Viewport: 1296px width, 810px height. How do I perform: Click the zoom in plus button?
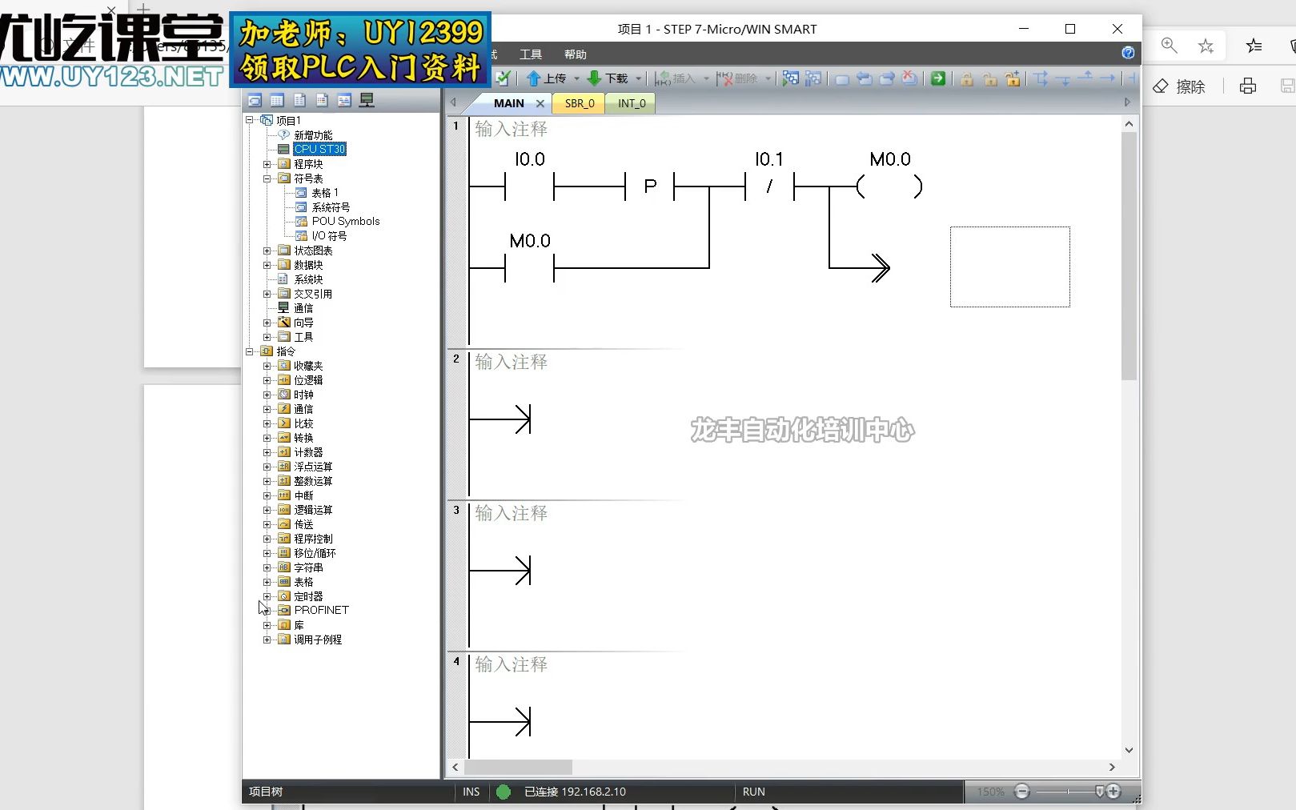(x=1113, y=792)
